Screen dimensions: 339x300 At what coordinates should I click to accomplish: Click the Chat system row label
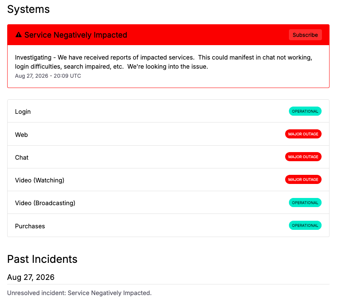(22, 157)
